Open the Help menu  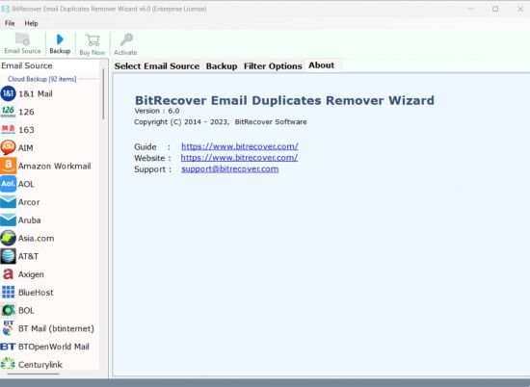tap(31, 23)
